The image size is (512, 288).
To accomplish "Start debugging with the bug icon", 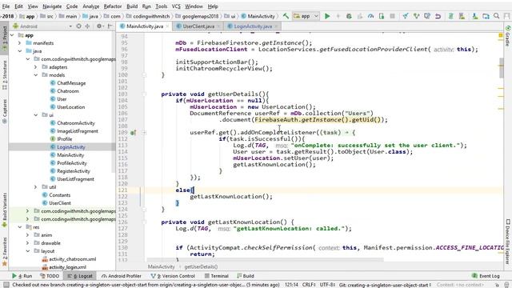I will (349, 16).
